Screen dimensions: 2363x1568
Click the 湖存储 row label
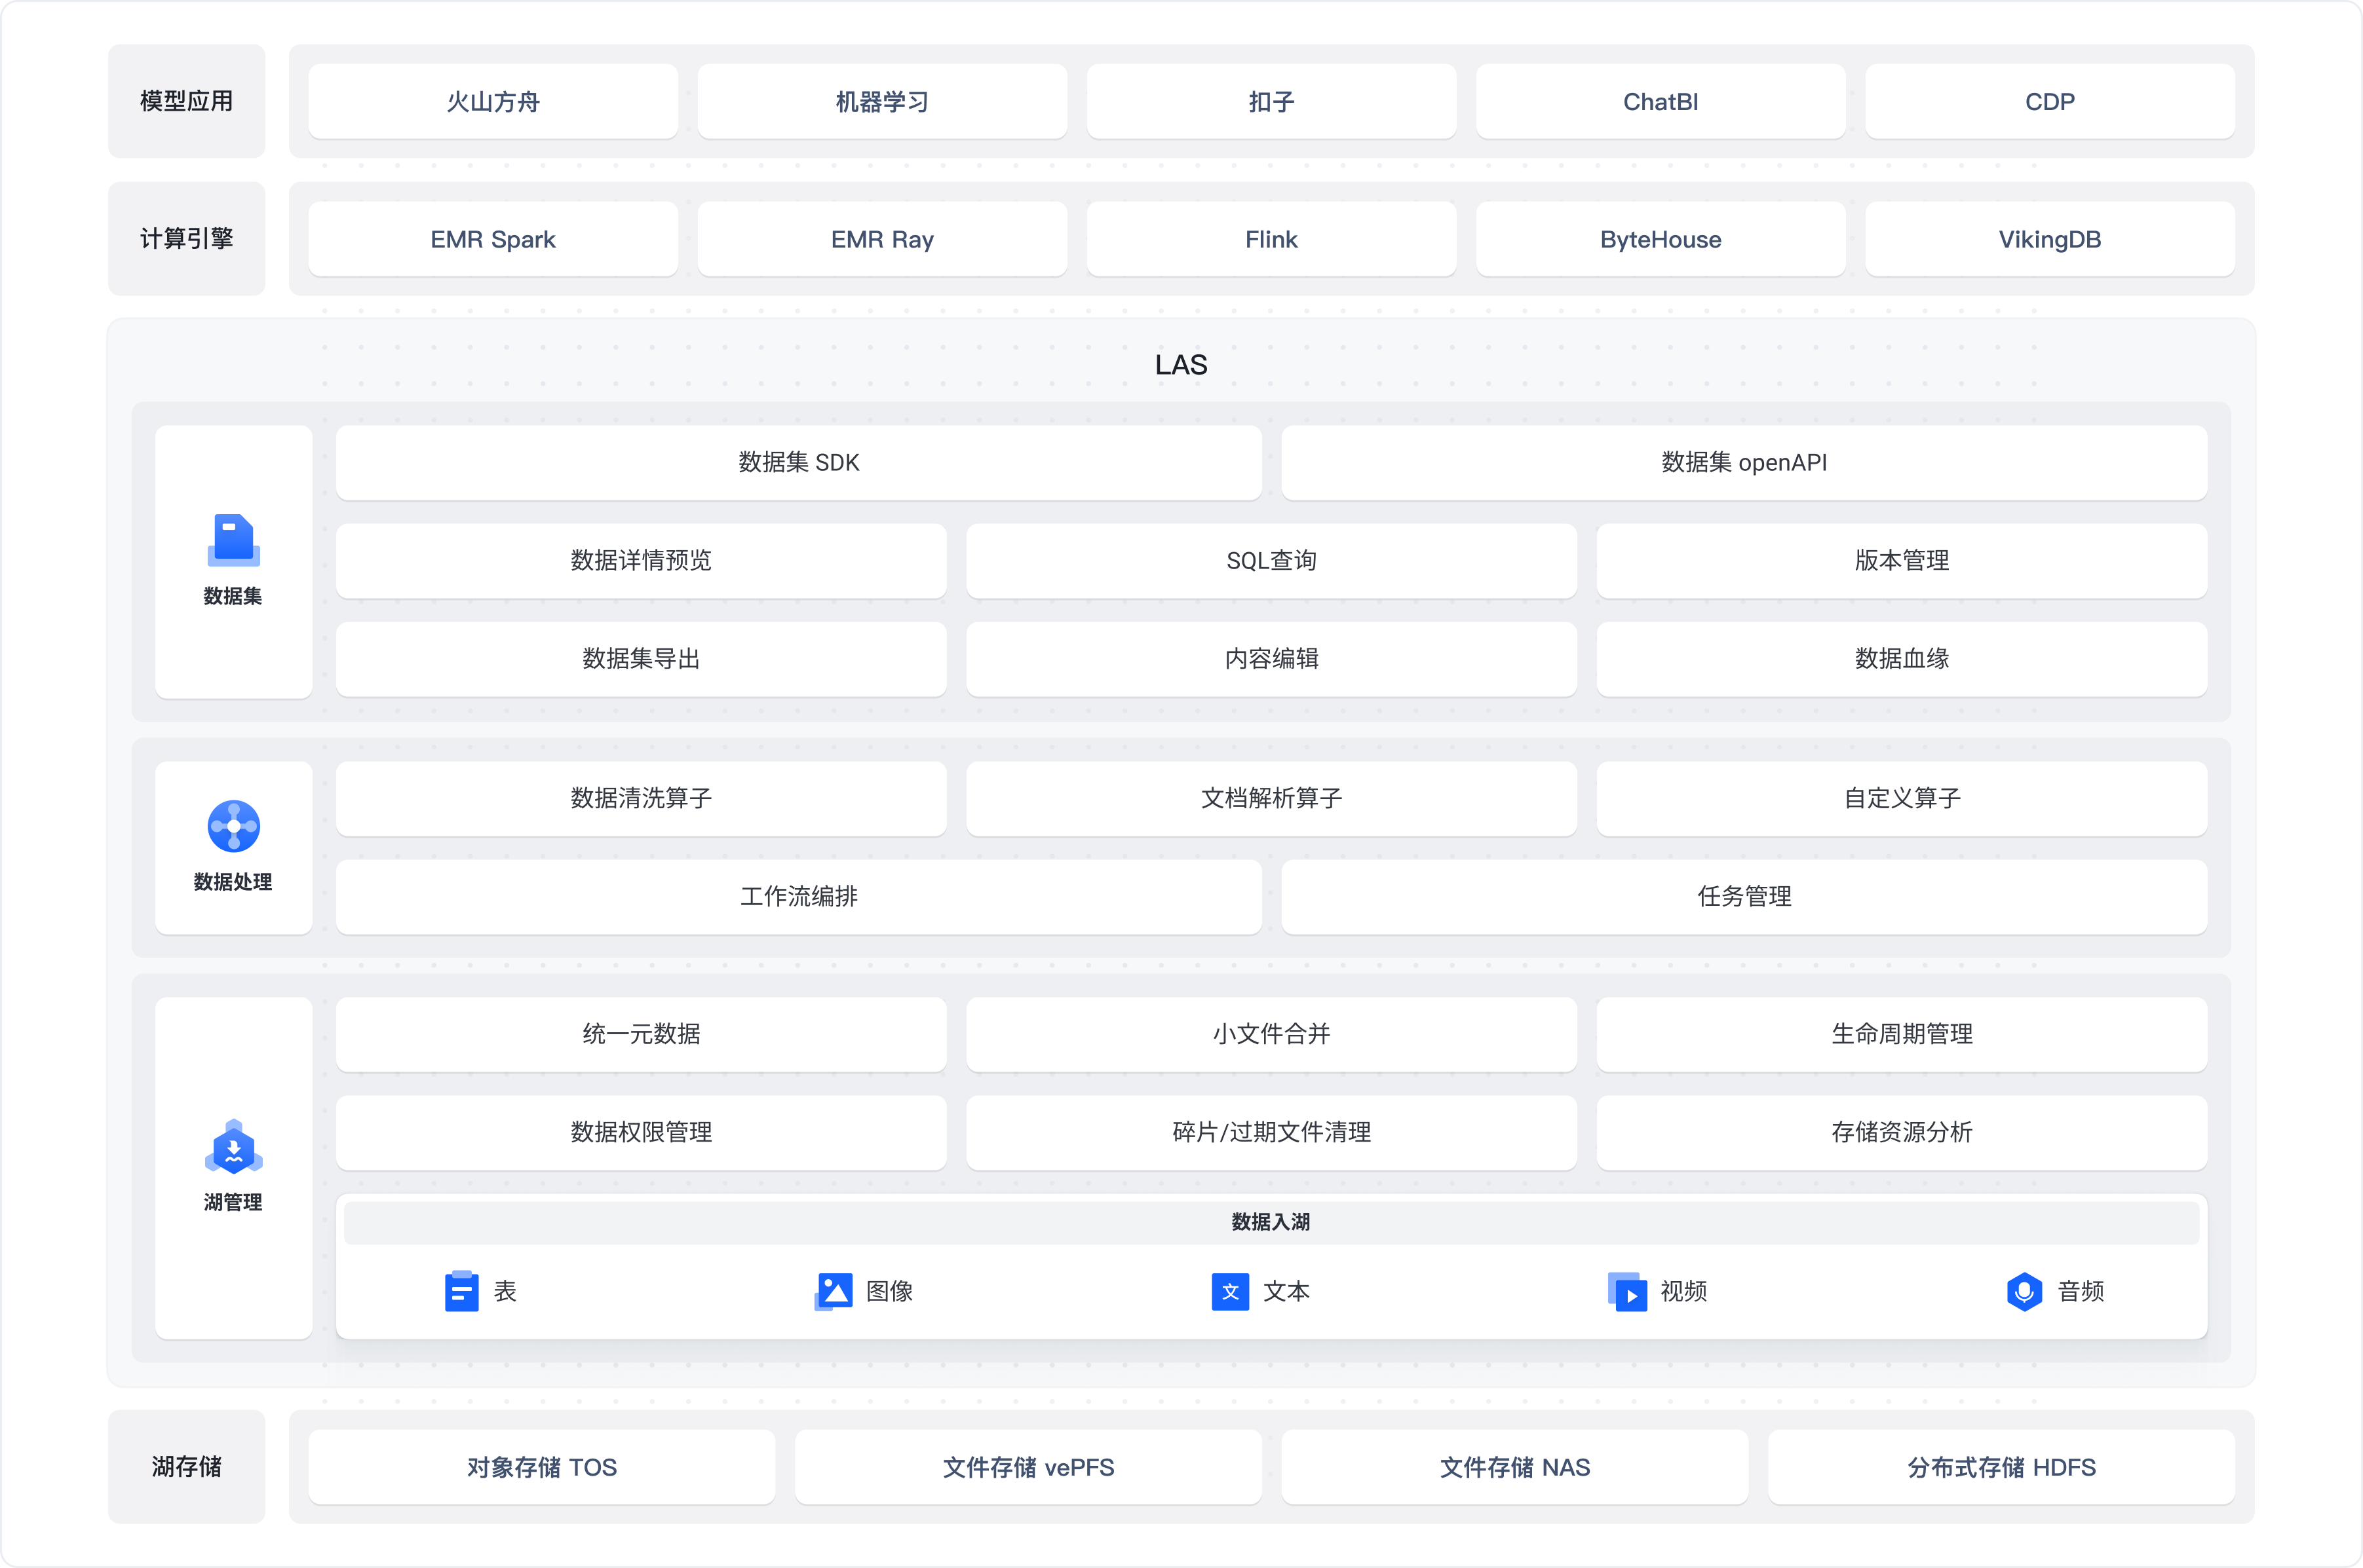187,1467
